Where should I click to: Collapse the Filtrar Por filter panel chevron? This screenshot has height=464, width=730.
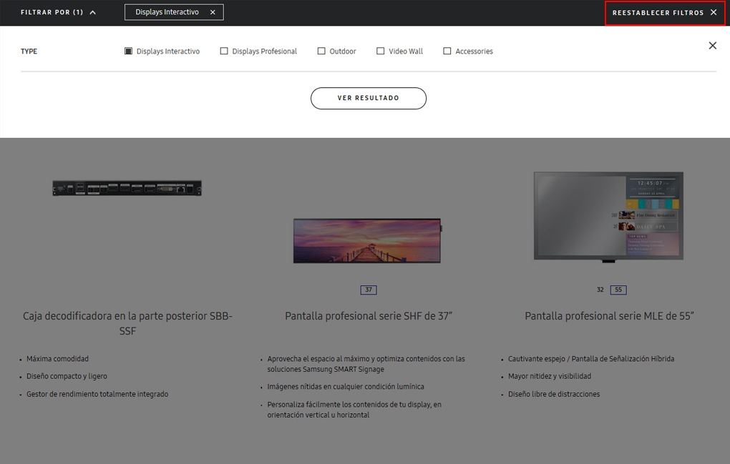92,13
